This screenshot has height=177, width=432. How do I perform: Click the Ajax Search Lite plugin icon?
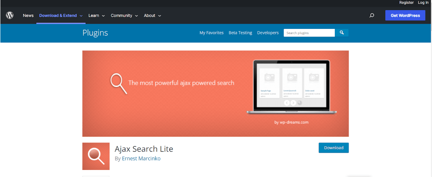coord(96,156)
